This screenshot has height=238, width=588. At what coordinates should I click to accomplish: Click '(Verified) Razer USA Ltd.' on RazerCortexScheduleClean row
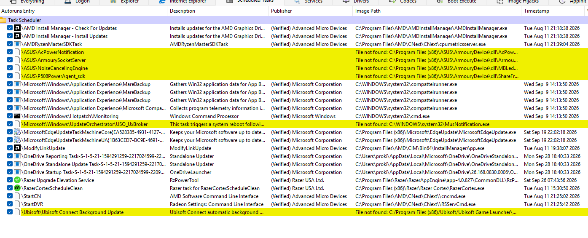point(298,188)
